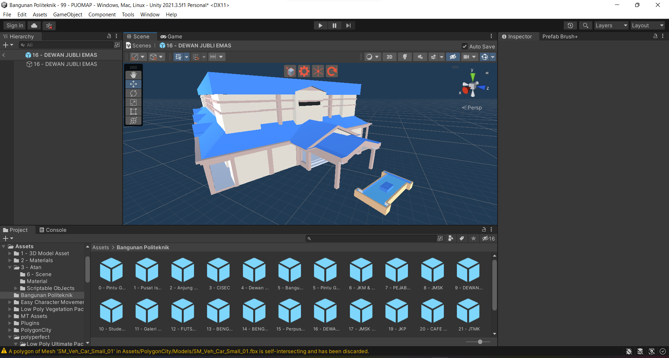
Task: Toggle scene lighting button
Action: 405,57
